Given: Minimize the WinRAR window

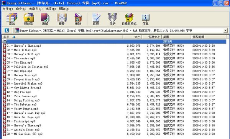Looking at the screenshot, I should [x=215, y=3].
